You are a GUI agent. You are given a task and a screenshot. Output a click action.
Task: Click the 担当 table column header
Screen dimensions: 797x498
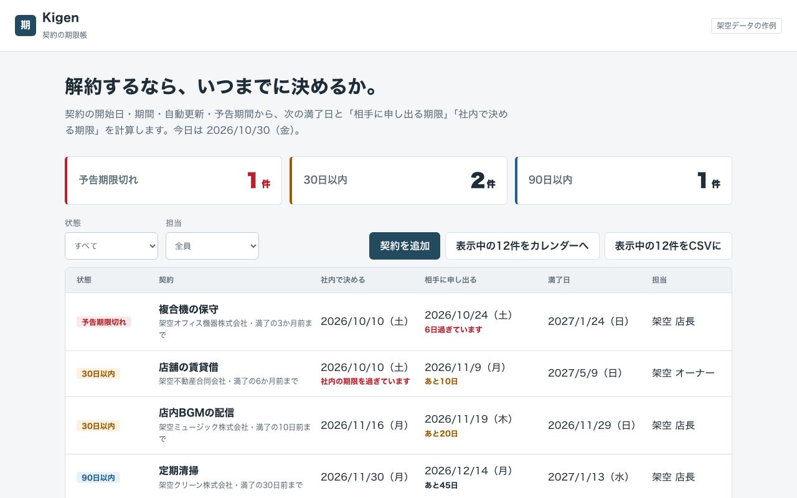659,280
